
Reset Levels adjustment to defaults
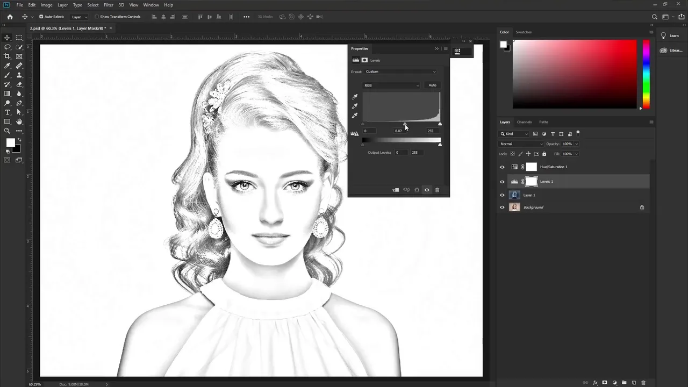[417, 190]
